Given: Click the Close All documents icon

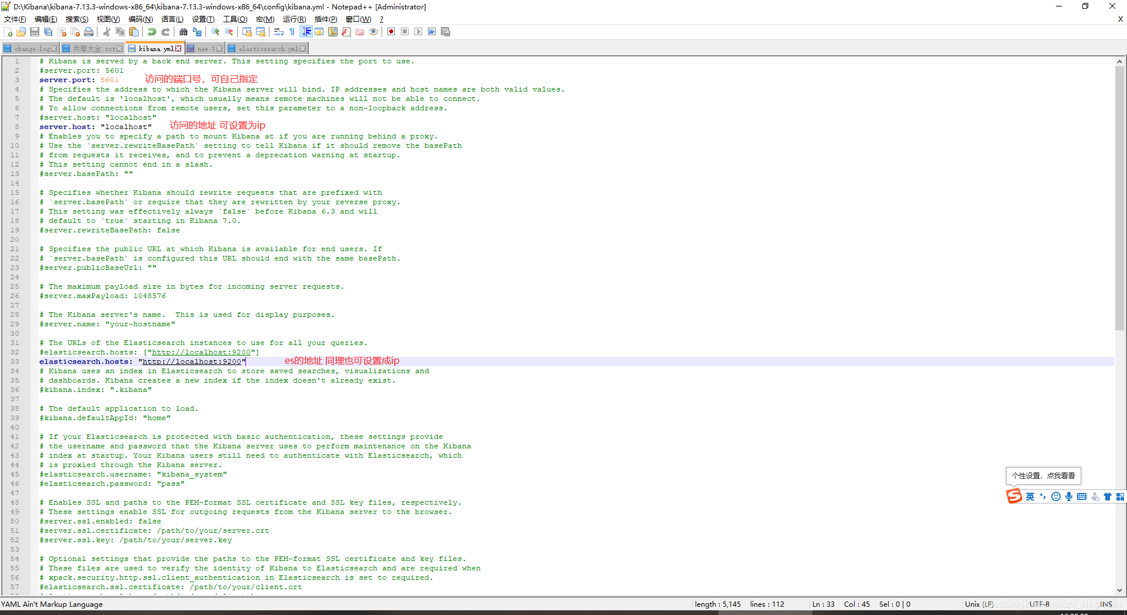Looking at the screenshot, I should [75, 32].
